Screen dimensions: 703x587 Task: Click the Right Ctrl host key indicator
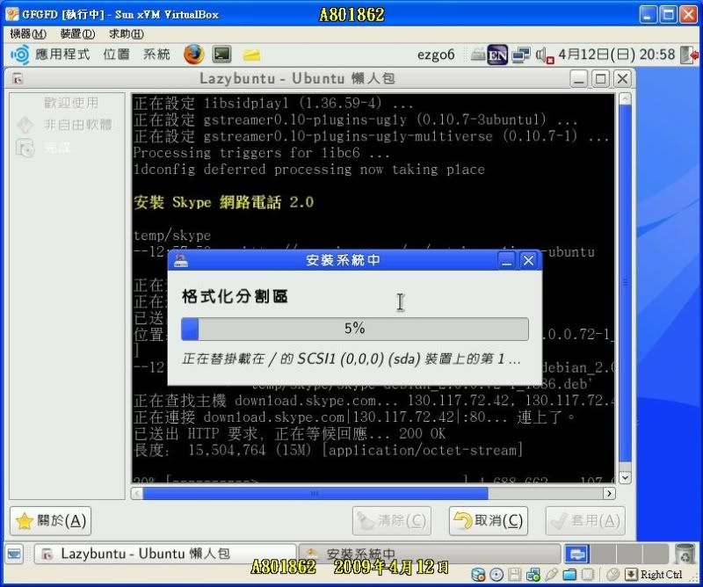662,575
